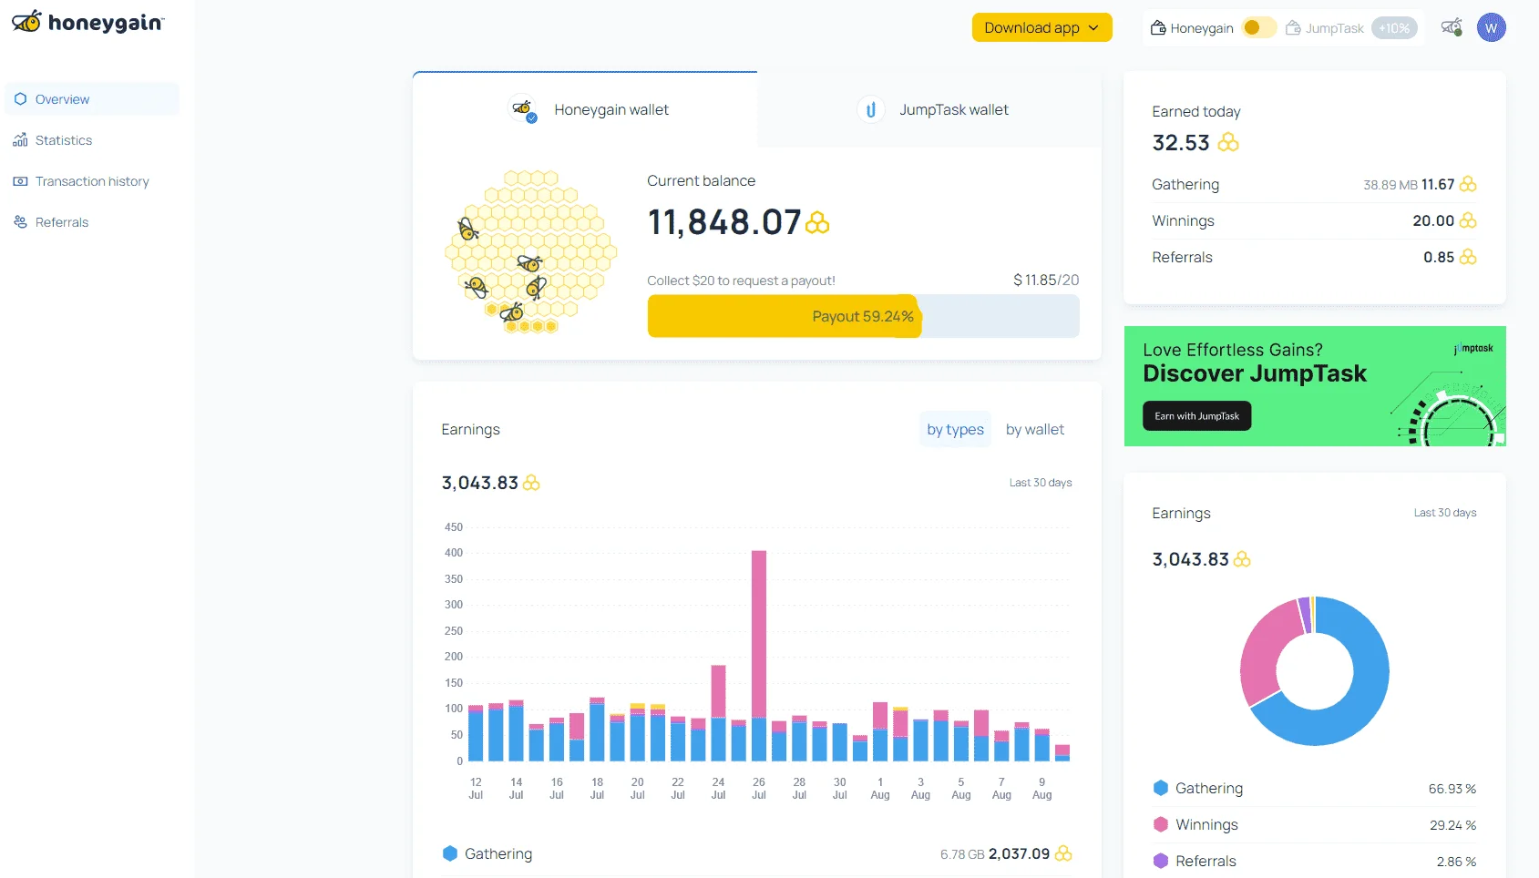Click 'Discover JumpTask' banner heading
Screen dimensions: 1539x878
point(1255,373)
